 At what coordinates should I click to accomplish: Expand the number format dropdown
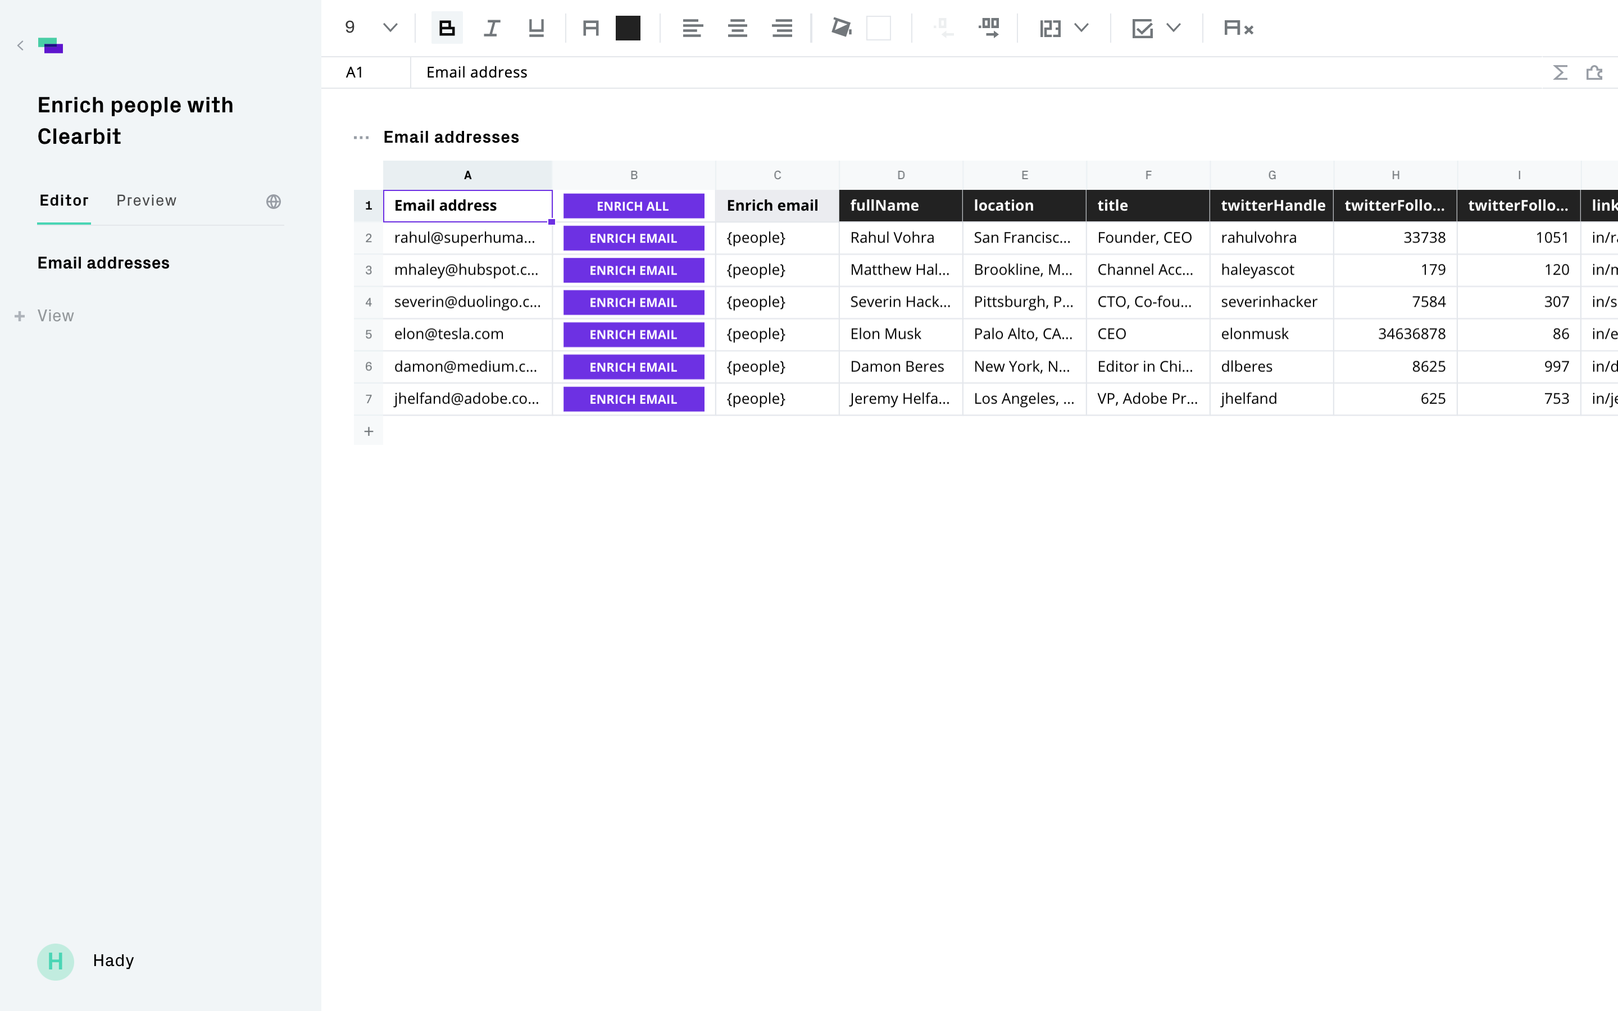(1081, 28)
